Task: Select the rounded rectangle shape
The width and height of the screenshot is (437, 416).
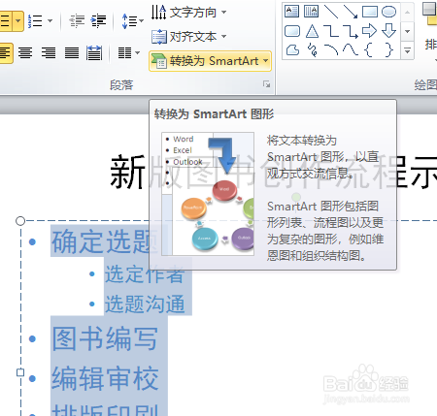Action: [x=292, y=31]
